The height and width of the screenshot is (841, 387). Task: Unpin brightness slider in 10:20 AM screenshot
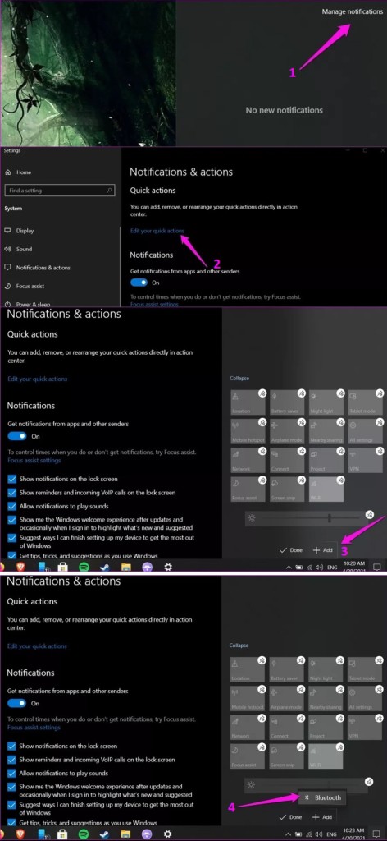[x=369, y=515]
